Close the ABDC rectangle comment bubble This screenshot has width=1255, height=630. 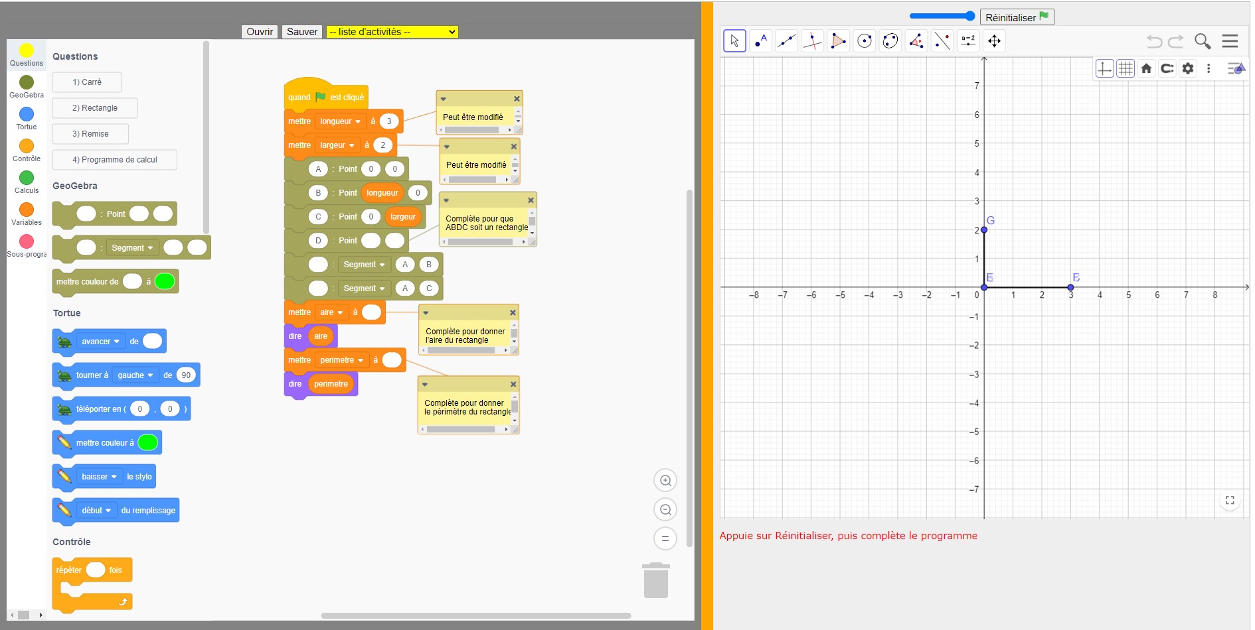(531, 200)
